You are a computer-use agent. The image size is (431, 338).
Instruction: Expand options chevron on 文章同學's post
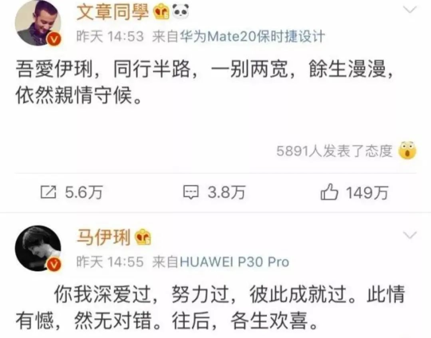tap(410, 10)
